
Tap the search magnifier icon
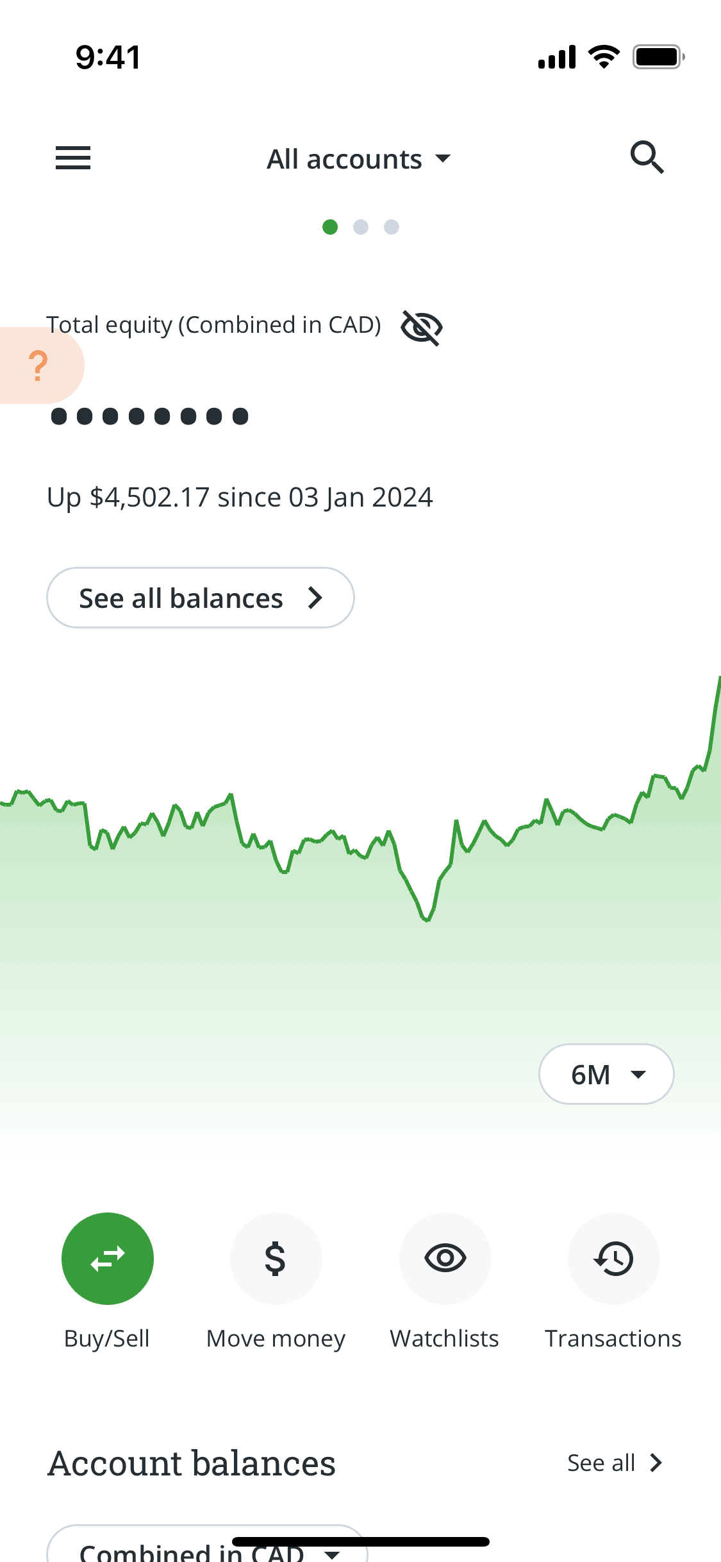pyautogui.click(x=647, y=157)
